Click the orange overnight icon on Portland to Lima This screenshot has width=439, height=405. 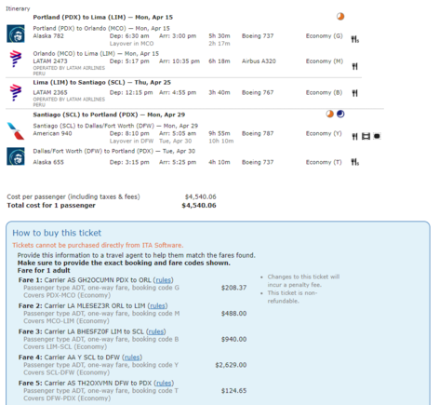pos(340,17)
